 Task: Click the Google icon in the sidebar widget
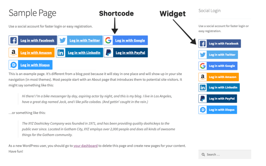[x=203, y=66]
